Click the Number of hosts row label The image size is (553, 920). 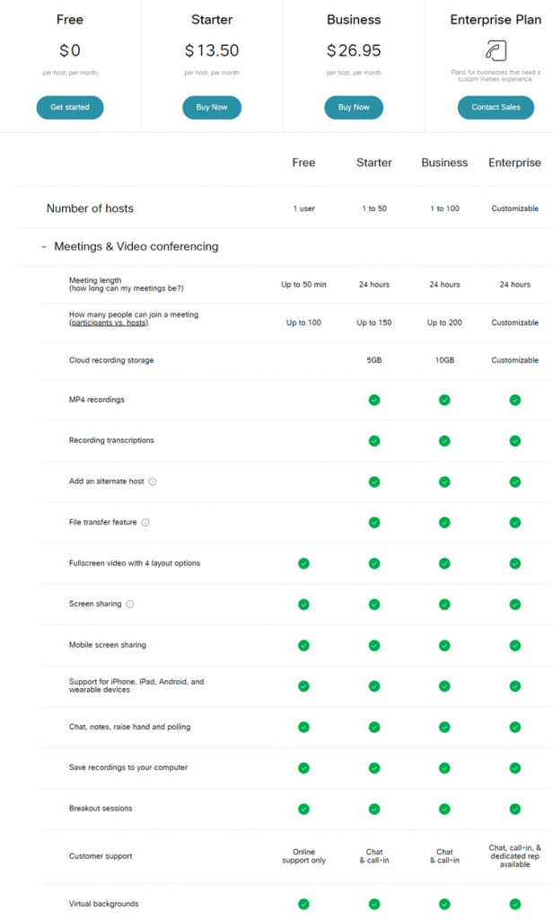click(90, 208)
